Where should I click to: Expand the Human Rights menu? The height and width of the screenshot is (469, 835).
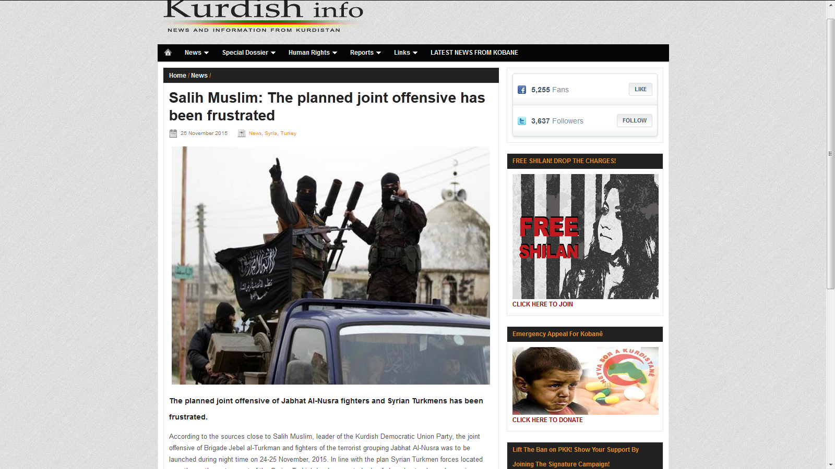(x=313, y=53)
